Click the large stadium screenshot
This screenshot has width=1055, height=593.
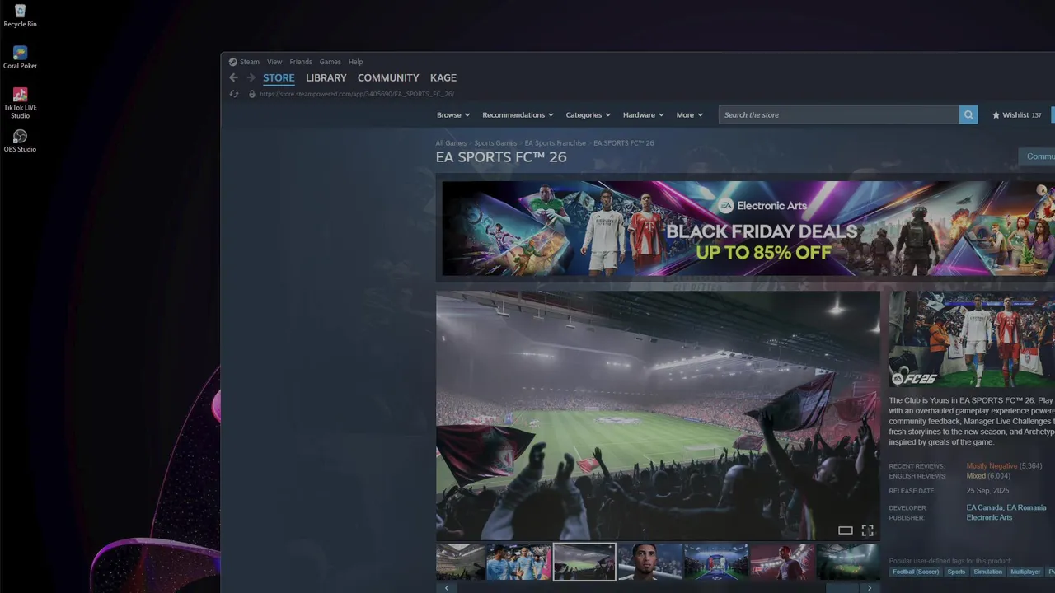658,415
